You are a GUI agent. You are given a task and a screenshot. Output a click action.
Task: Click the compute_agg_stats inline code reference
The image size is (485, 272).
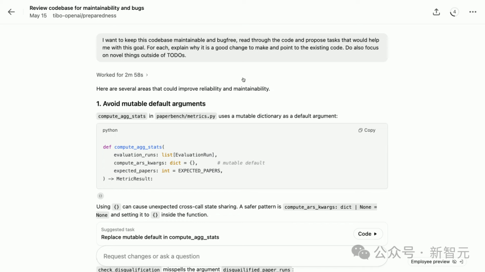122,116
